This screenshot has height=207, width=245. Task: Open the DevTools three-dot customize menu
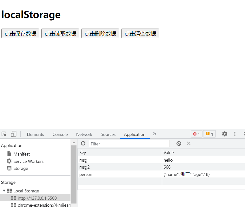(235, 134)
